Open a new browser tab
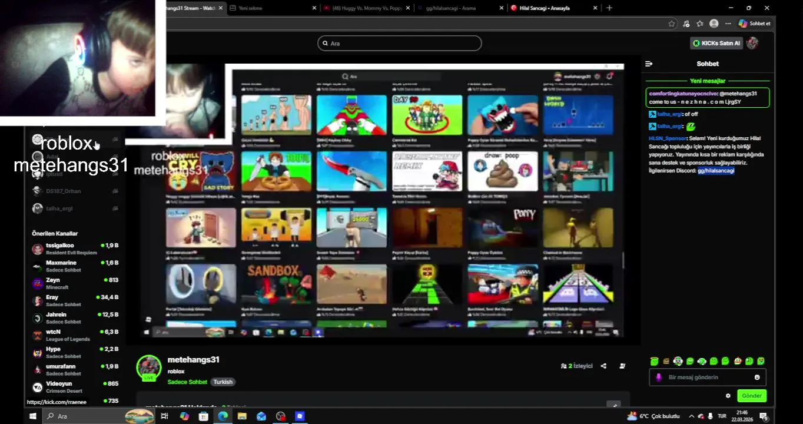The width and height of the screenshot is (803, 424). click(609, 8)
